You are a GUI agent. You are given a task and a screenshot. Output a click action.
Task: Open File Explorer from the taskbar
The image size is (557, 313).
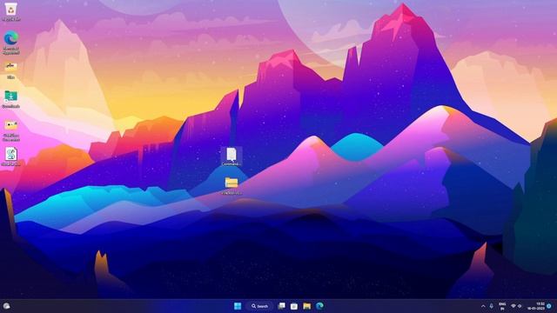307,306
